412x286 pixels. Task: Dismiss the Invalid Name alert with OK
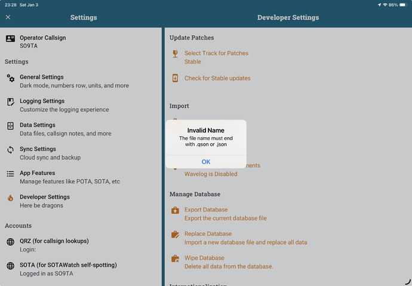tap(205, 162)
